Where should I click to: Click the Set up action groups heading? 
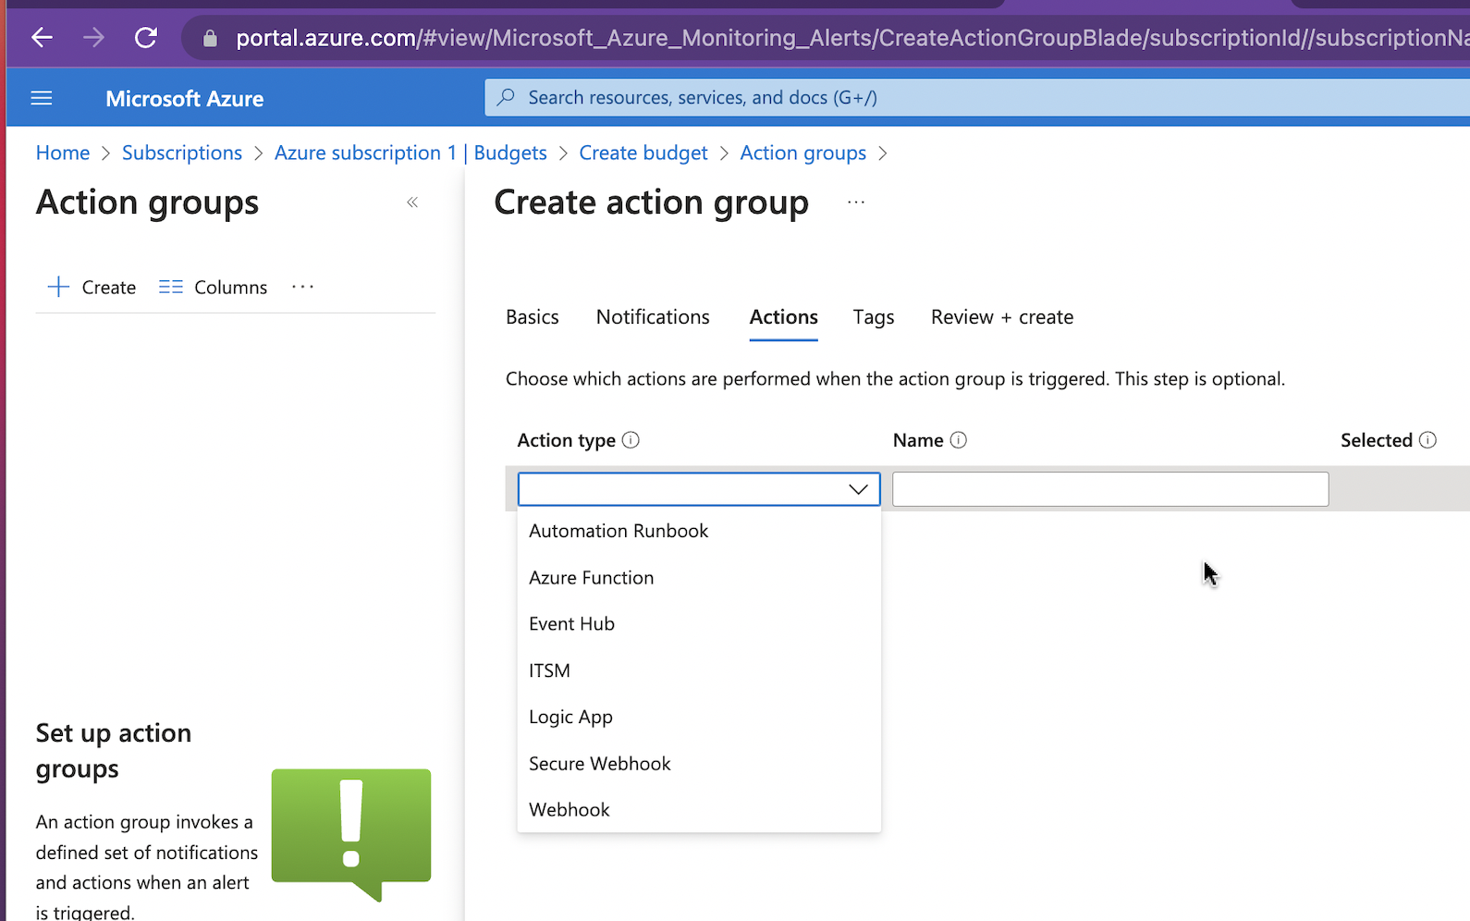click(114, 751)
